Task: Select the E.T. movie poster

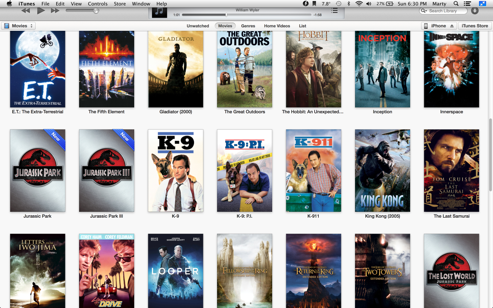Action: coord(38,69)
